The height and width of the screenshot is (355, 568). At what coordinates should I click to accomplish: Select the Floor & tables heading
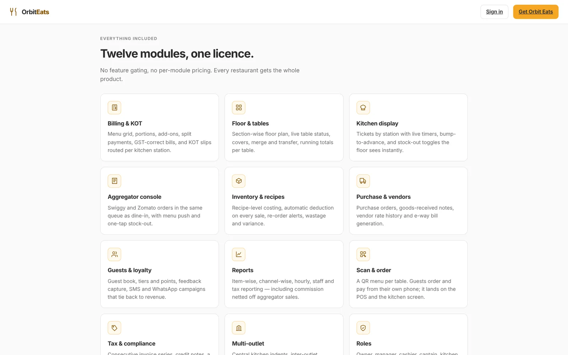tap(250, 124)
